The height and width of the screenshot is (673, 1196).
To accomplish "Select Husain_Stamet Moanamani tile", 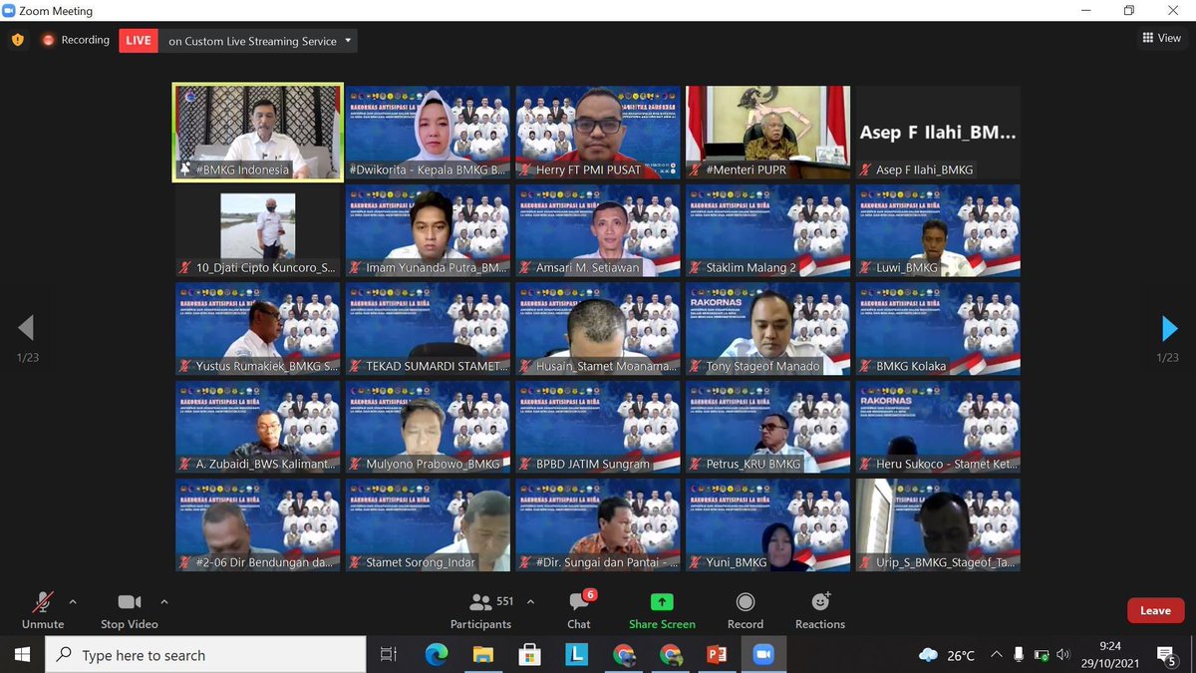I will pyautogui.click(x=598, y=328).
